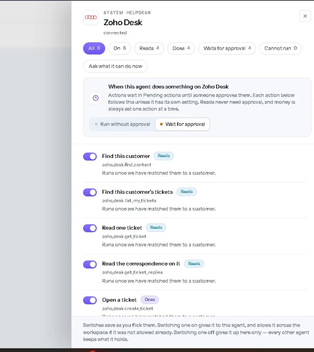Click Reads badge beside Read one ticket
Screen dimensions: 314x352
pyautogui.click(x=156, y=228)
